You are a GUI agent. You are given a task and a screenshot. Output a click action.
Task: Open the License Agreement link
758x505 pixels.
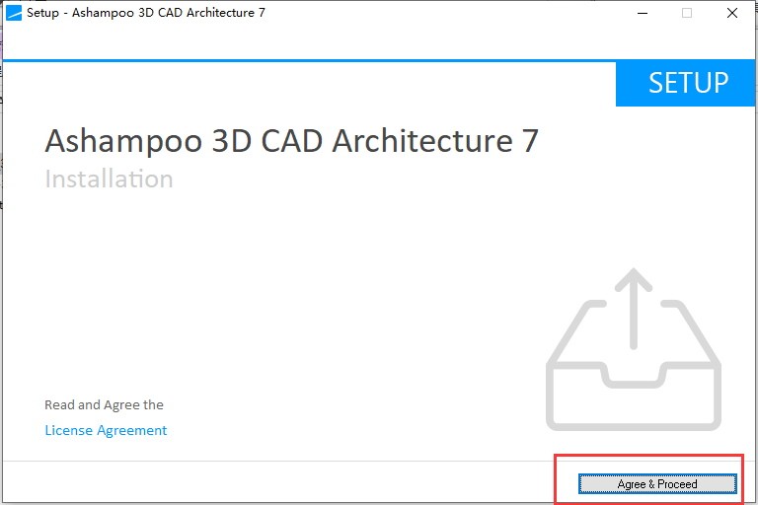tap(106, 430)
